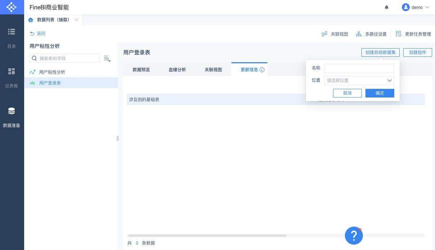The image size is (435, 250).
Task: Click the demo user avatar icon
Action: [406, 7]
